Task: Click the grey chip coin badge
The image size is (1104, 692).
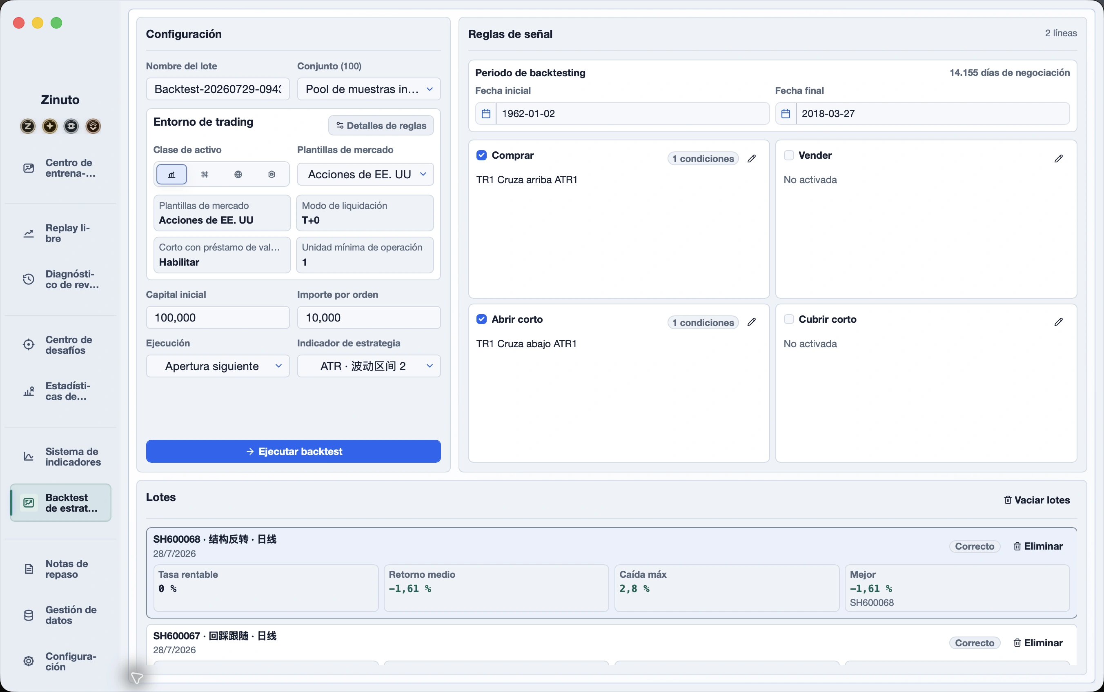Action: coord(71,126)
